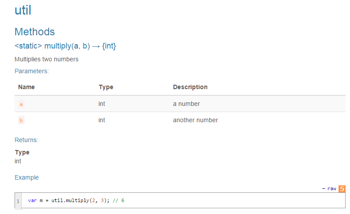Image resolution: width=350 pixels, height=214 pixels.
Task: Click the orange Sunlight highlighter icon
Action: 342,188
